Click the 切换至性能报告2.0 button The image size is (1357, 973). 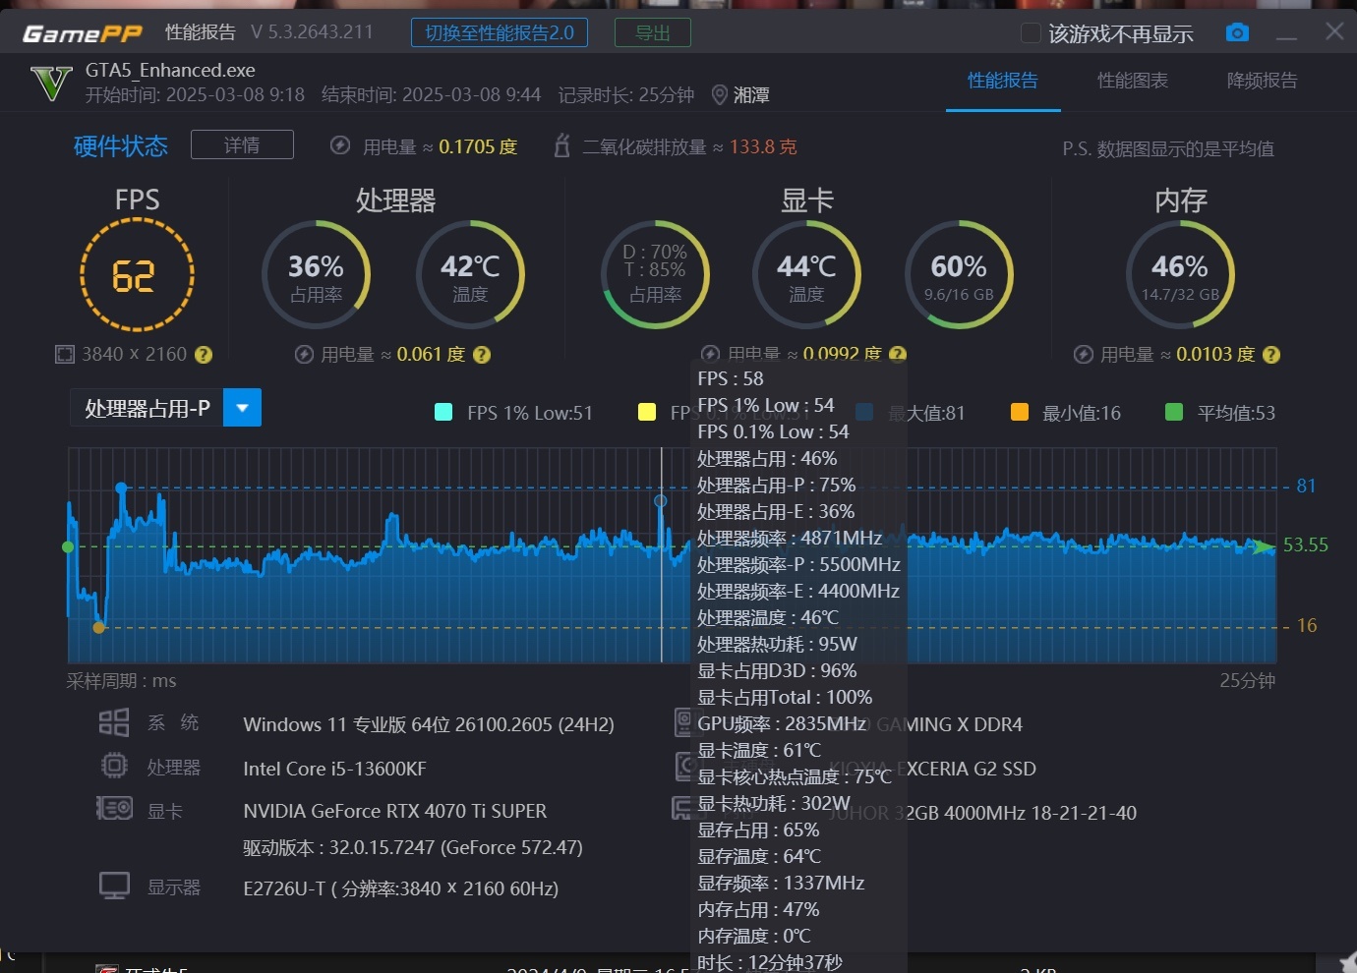(500, 32)
